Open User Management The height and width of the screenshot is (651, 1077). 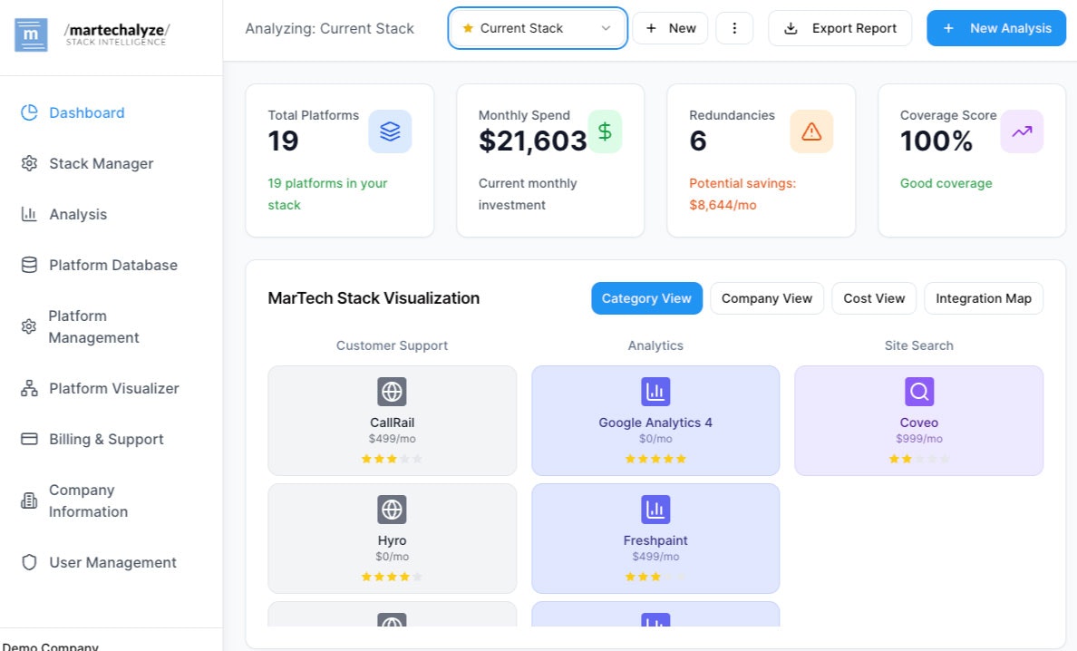[x=112, y=562]
